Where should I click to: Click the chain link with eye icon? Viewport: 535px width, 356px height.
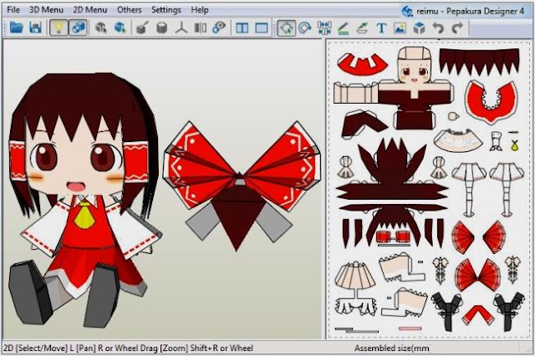219,28
